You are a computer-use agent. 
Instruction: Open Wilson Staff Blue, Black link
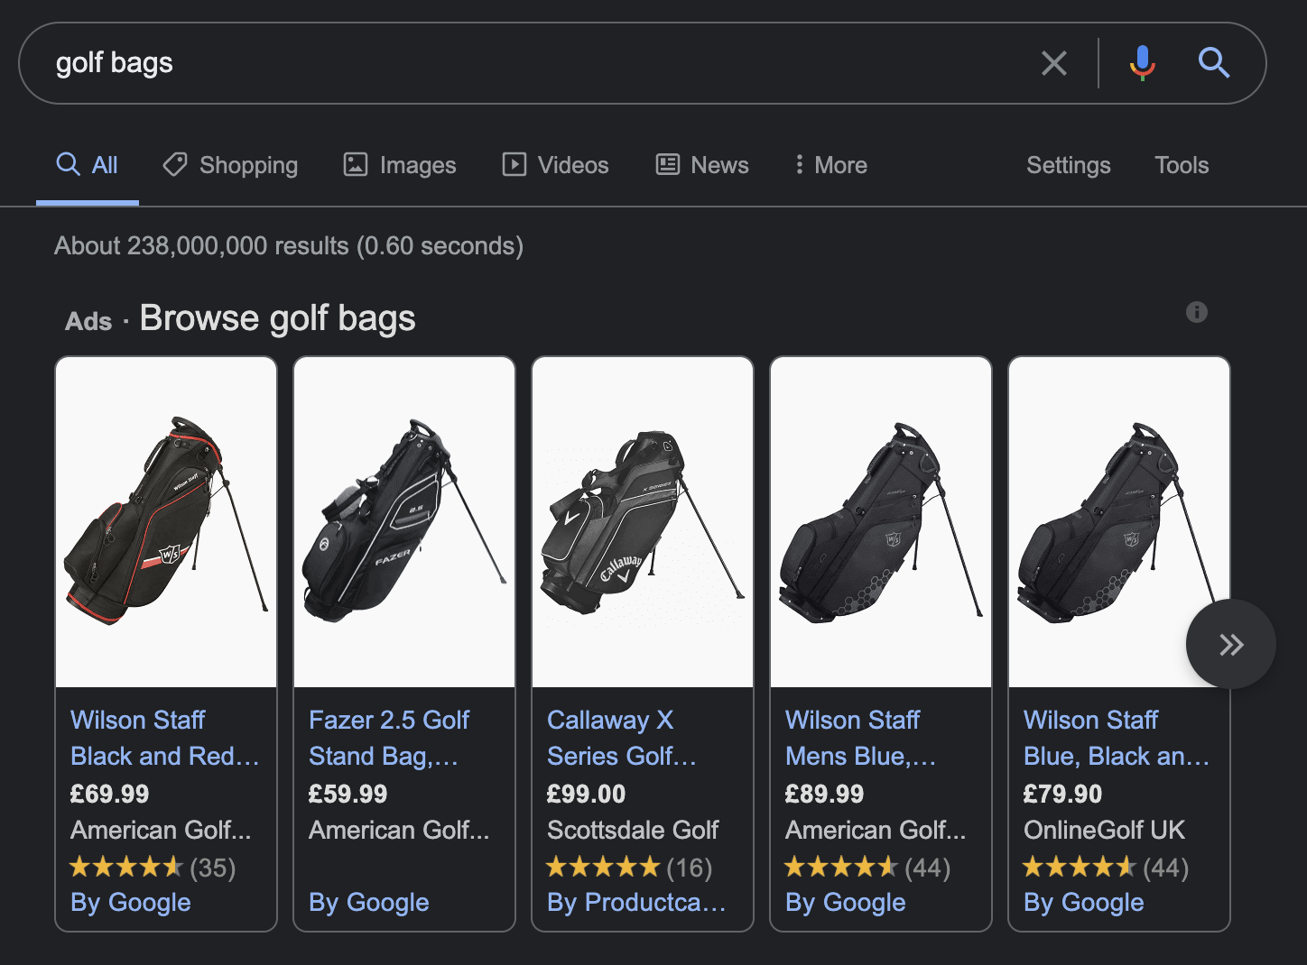pos(1117,738)
